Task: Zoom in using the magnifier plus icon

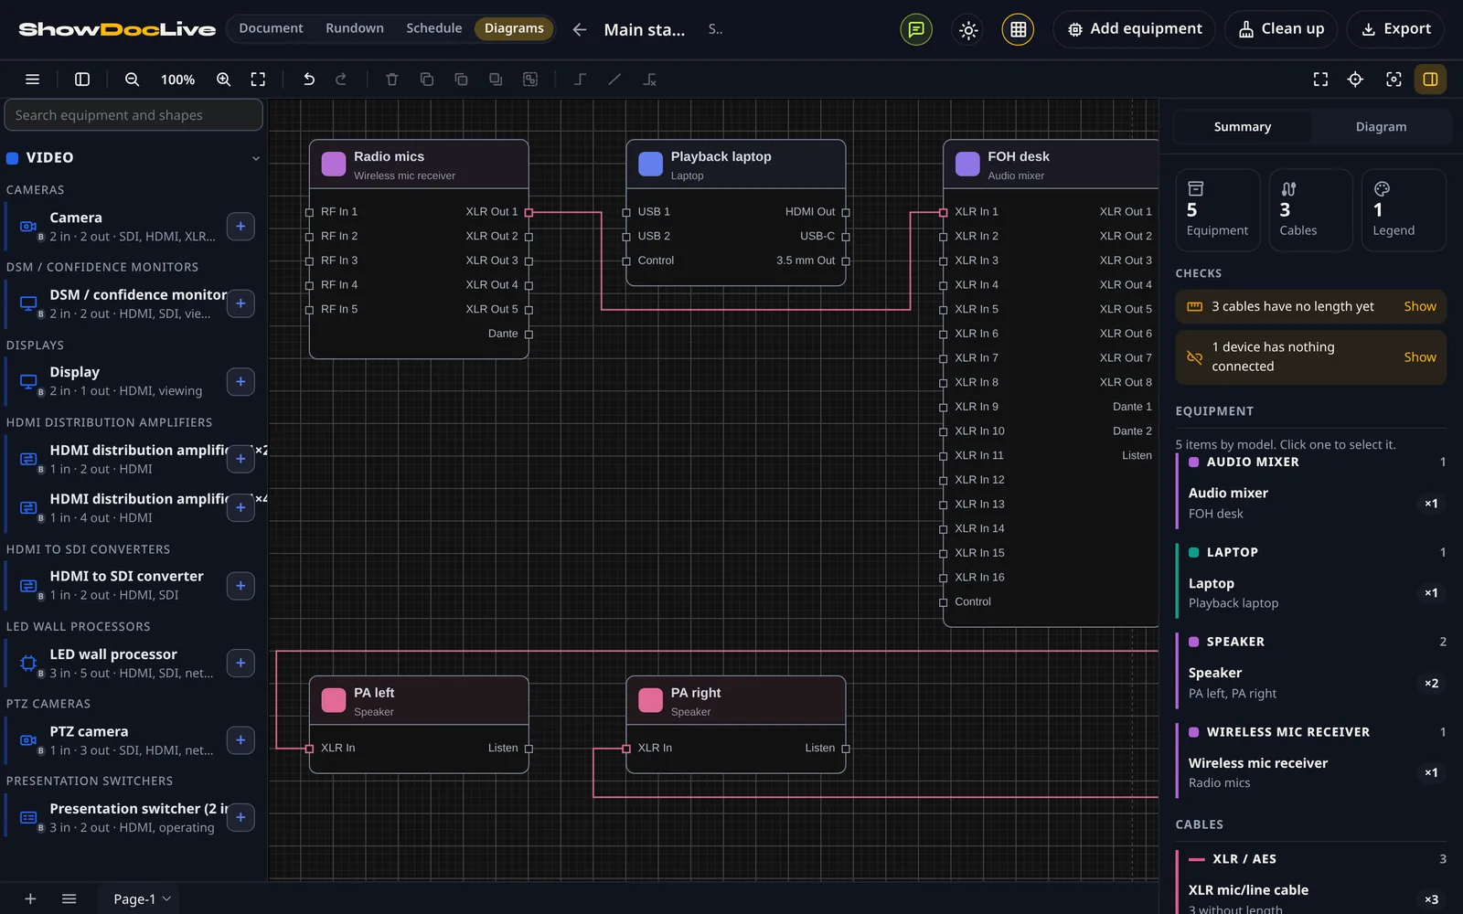Action: coord(223,80)
